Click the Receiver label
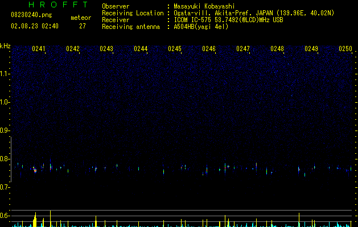The image size is (358, 227). click(116, 20)
